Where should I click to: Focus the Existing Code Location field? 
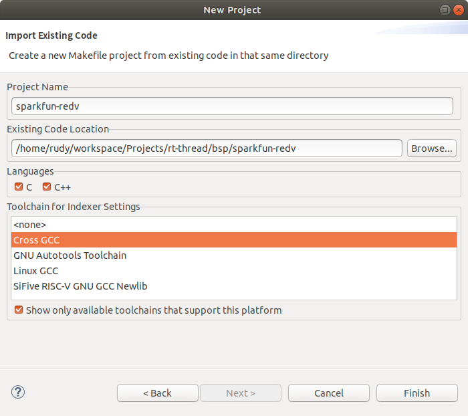coord(207,148)
